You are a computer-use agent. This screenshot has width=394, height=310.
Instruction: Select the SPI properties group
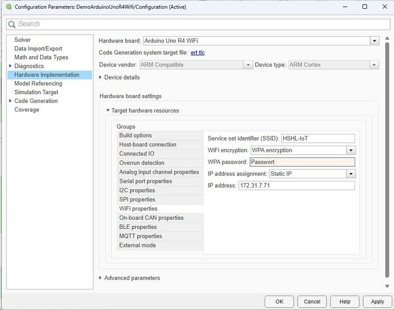click(x=160, y=199)
